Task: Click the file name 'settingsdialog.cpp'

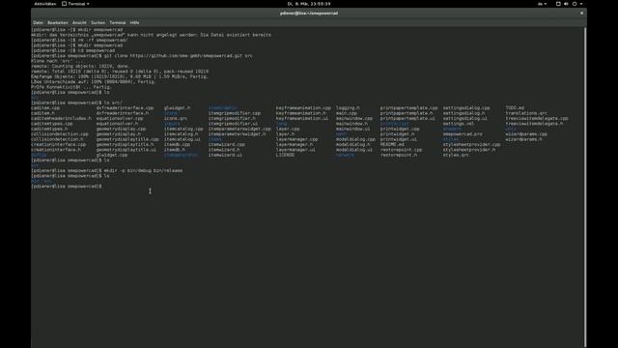Action: [x=466, y=107]
